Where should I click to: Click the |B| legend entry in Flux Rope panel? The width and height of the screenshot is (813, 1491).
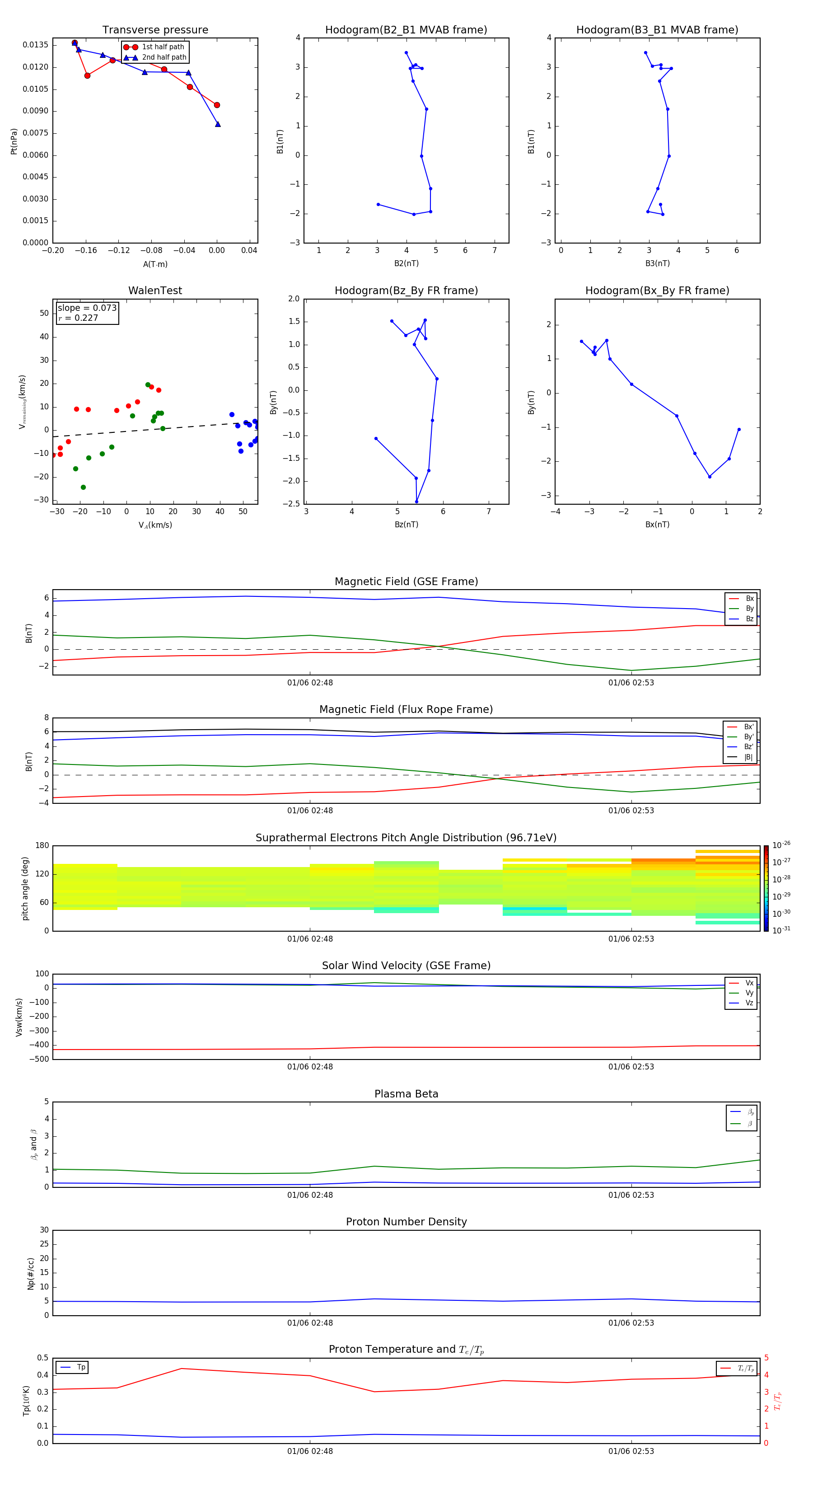[740, 757]
